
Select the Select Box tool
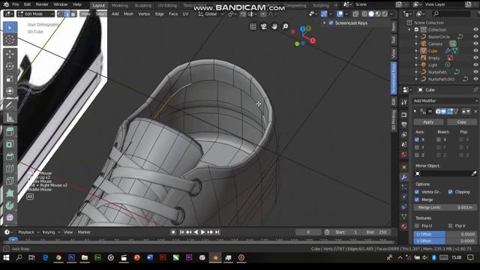(x=10, y=28)
